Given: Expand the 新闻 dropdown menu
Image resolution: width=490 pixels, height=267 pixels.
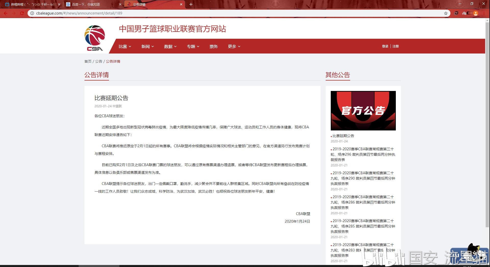Looking at the screenshot, I should pyautogui.click(x=148, y=46).
